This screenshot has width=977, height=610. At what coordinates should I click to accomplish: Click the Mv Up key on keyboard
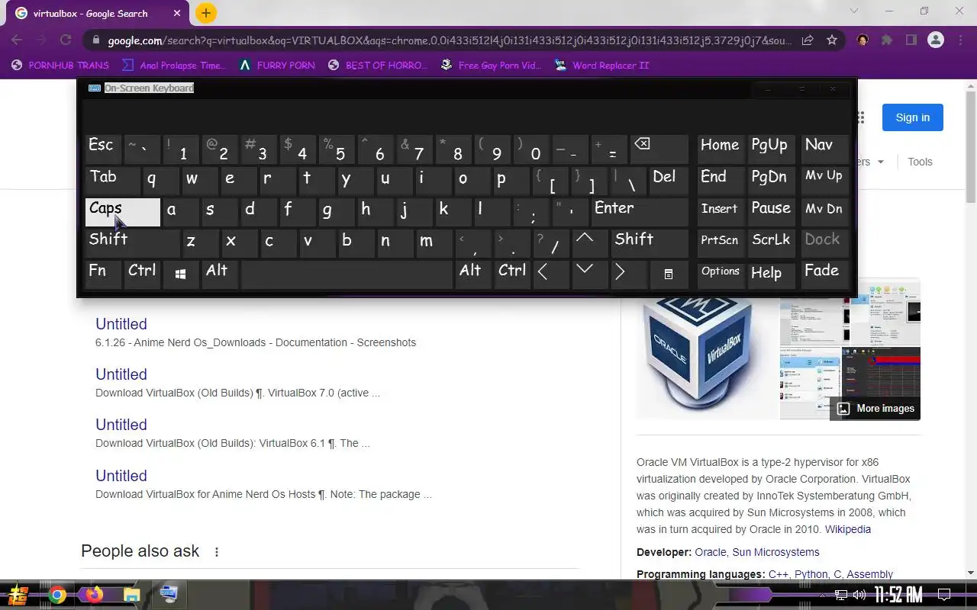tap(825, 180)
